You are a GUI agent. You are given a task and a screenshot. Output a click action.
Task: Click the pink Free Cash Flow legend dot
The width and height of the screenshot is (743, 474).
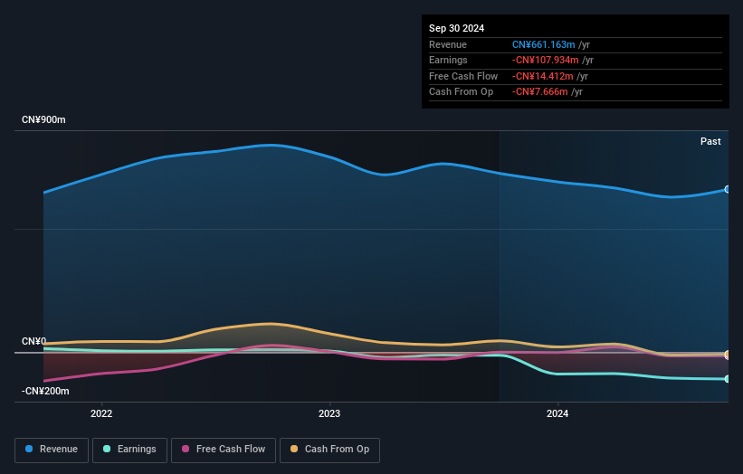click(186, 449)
